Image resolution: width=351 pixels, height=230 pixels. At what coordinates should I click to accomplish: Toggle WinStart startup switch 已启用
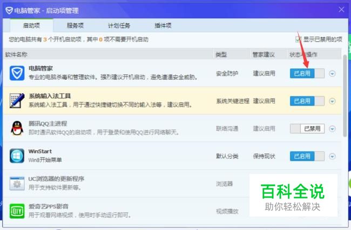click(307, 156)
